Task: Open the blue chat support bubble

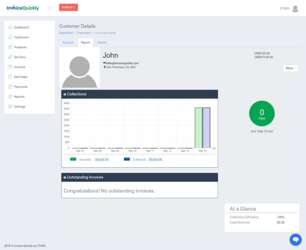Action: pyautogui.click(x=295, y=240)
